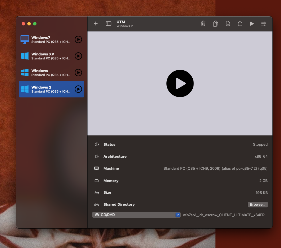
Task: Click the Architecture chip icon
Action: tap(97, 157)
